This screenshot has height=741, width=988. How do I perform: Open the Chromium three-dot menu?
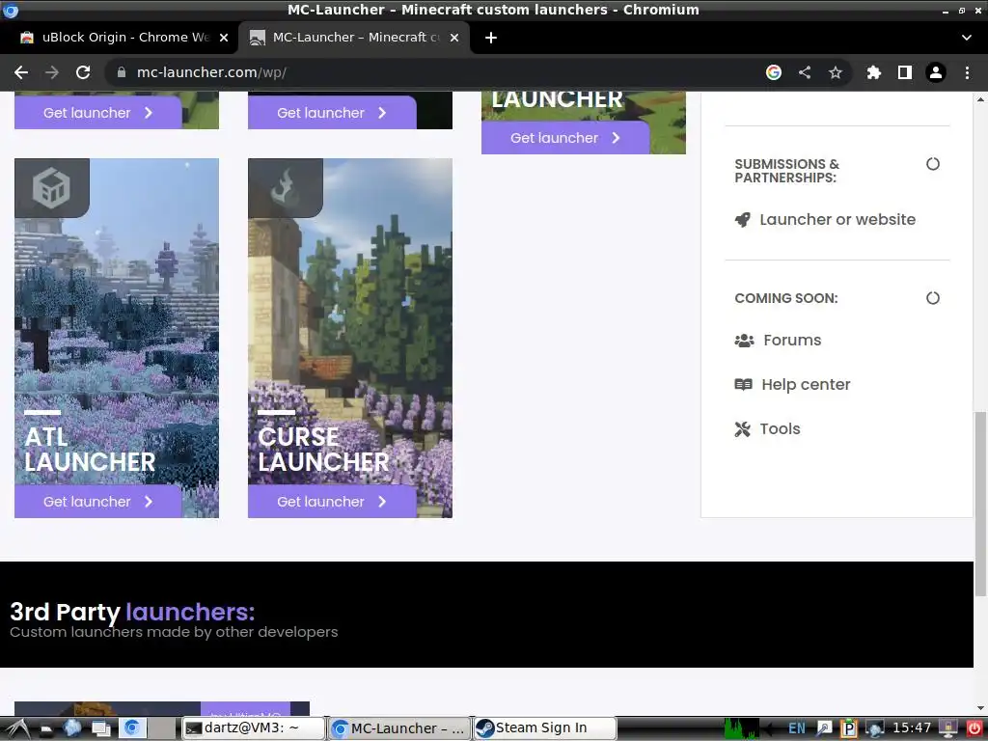[967, 72]
